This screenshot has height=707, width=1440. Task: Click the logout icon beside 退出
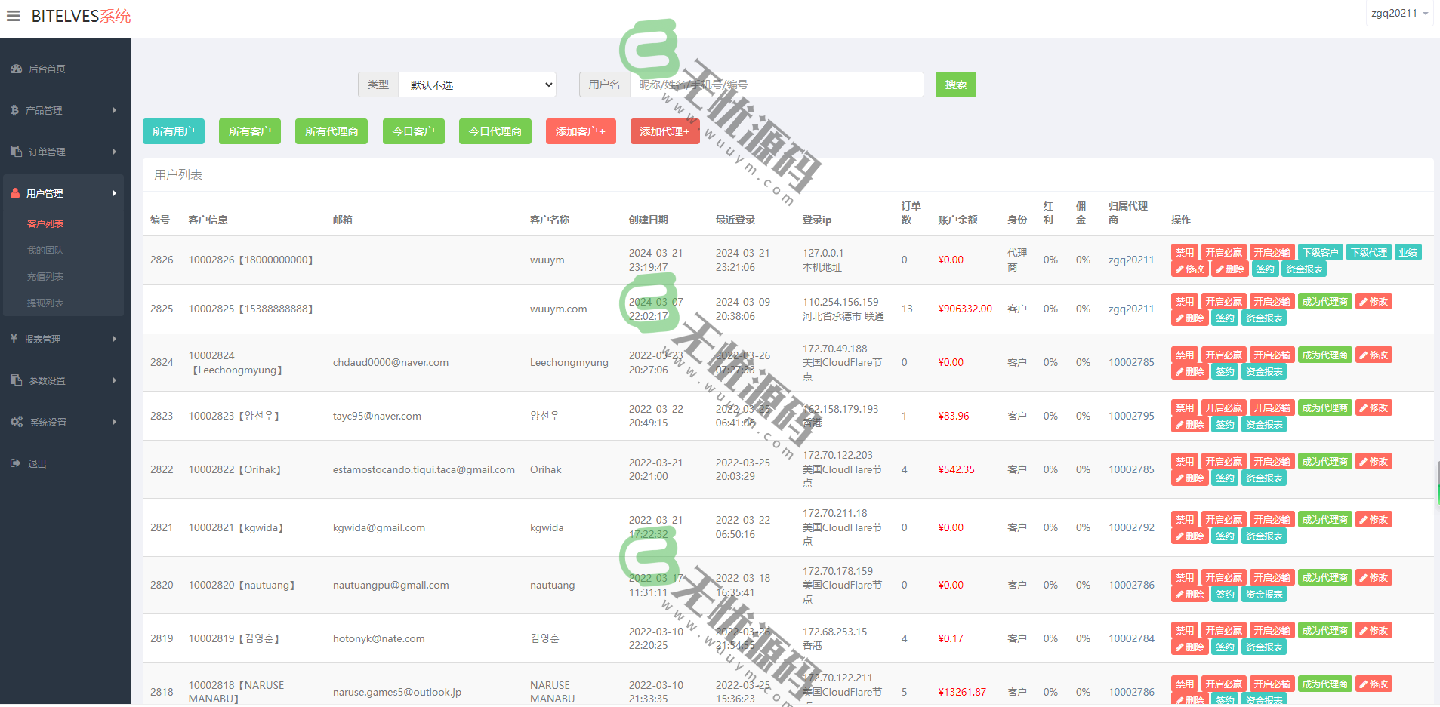tap(16, 463)
